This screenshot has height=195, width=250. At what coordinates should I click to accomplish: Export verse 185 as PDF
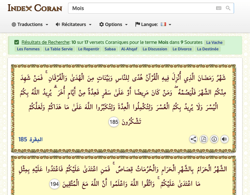pos(203,139)
